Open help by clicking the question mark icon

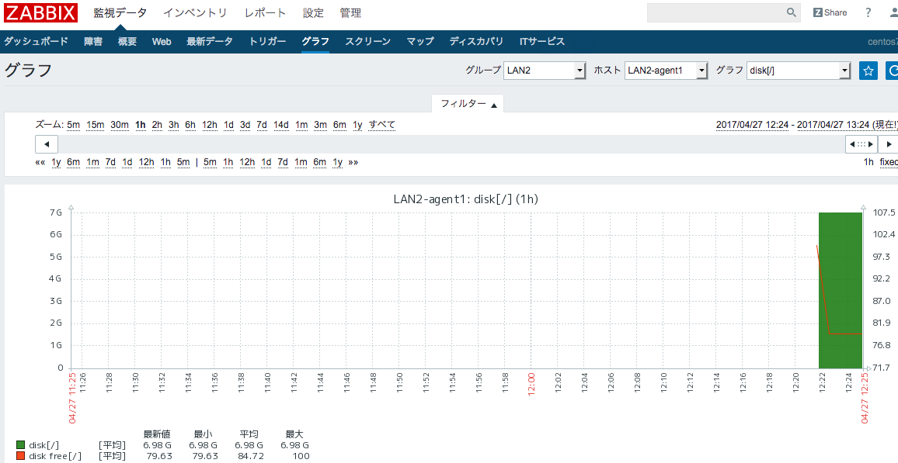(x=868, y=12)
